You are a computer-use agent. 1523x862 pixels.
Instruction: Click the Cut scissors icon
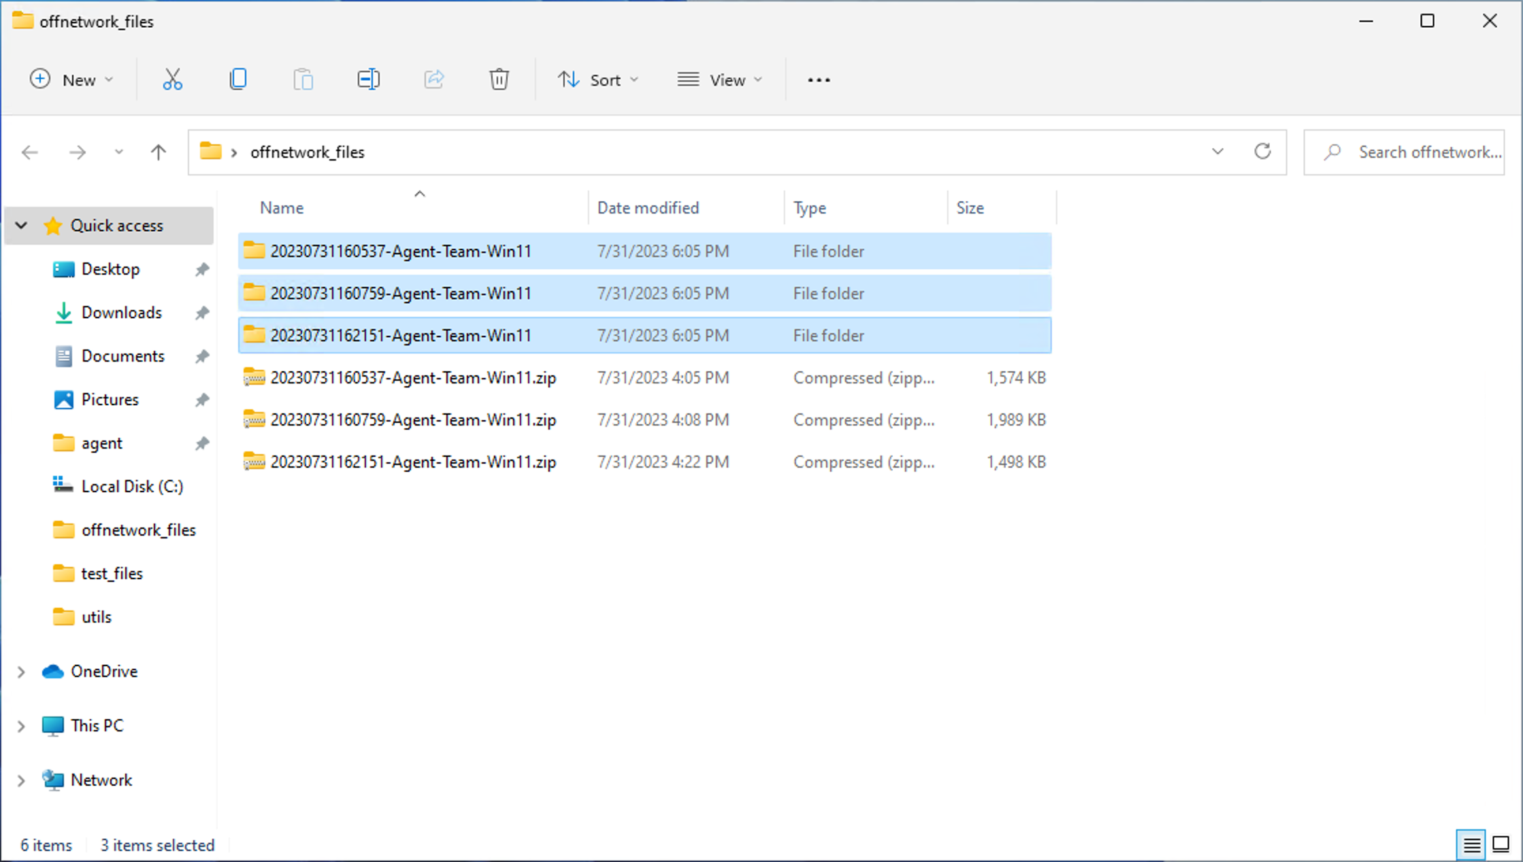click(x=172, y=80)
